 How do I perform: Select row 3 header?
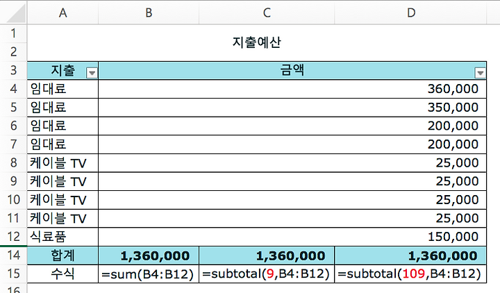(13, 70)
